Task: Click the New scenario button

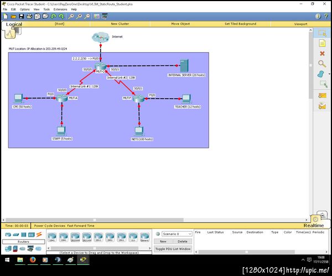Action: pos(163,242)
